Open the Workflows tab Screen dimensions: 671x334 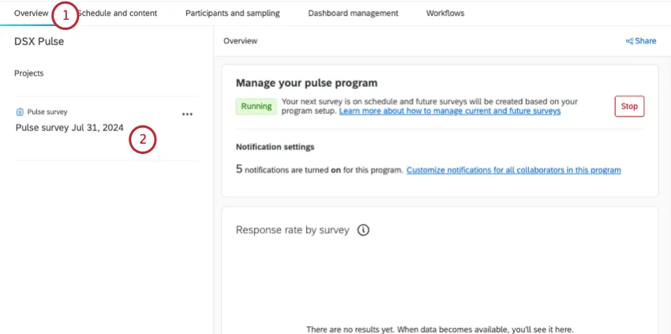coord(445,13)
